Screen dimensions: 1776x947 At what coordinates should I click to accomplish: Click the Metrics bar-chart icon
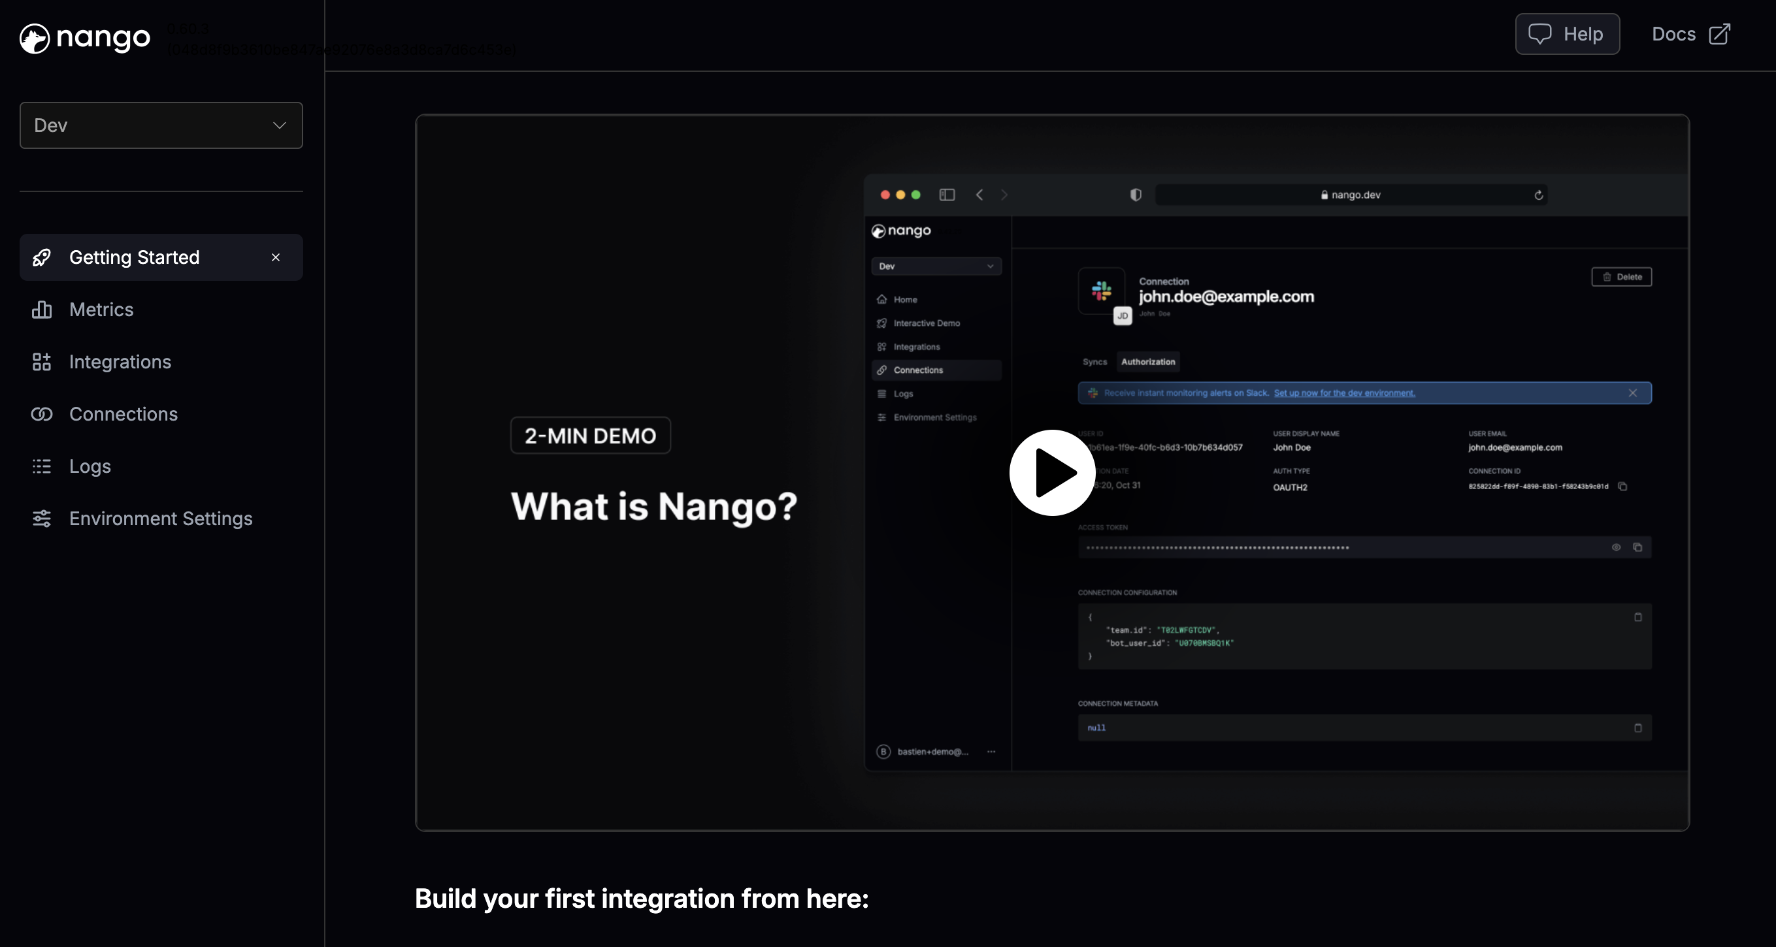tap(41, 310)
